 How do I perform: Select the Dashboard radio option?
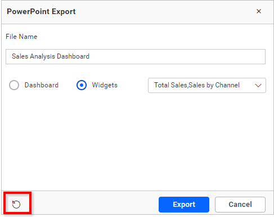tap(14, 85)
